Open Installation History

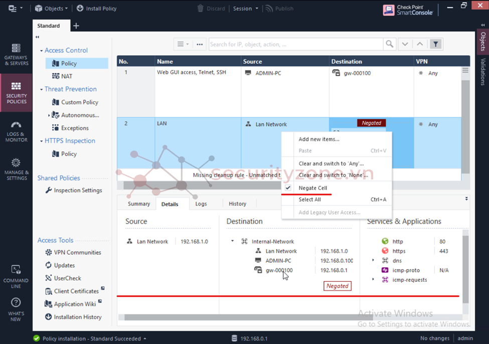73,317
